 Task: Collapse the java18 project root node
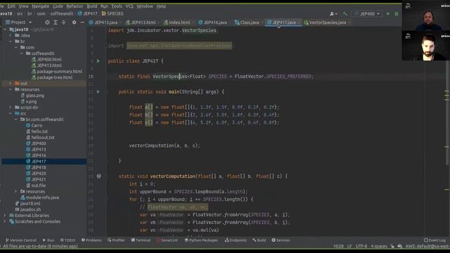[5, 30]
